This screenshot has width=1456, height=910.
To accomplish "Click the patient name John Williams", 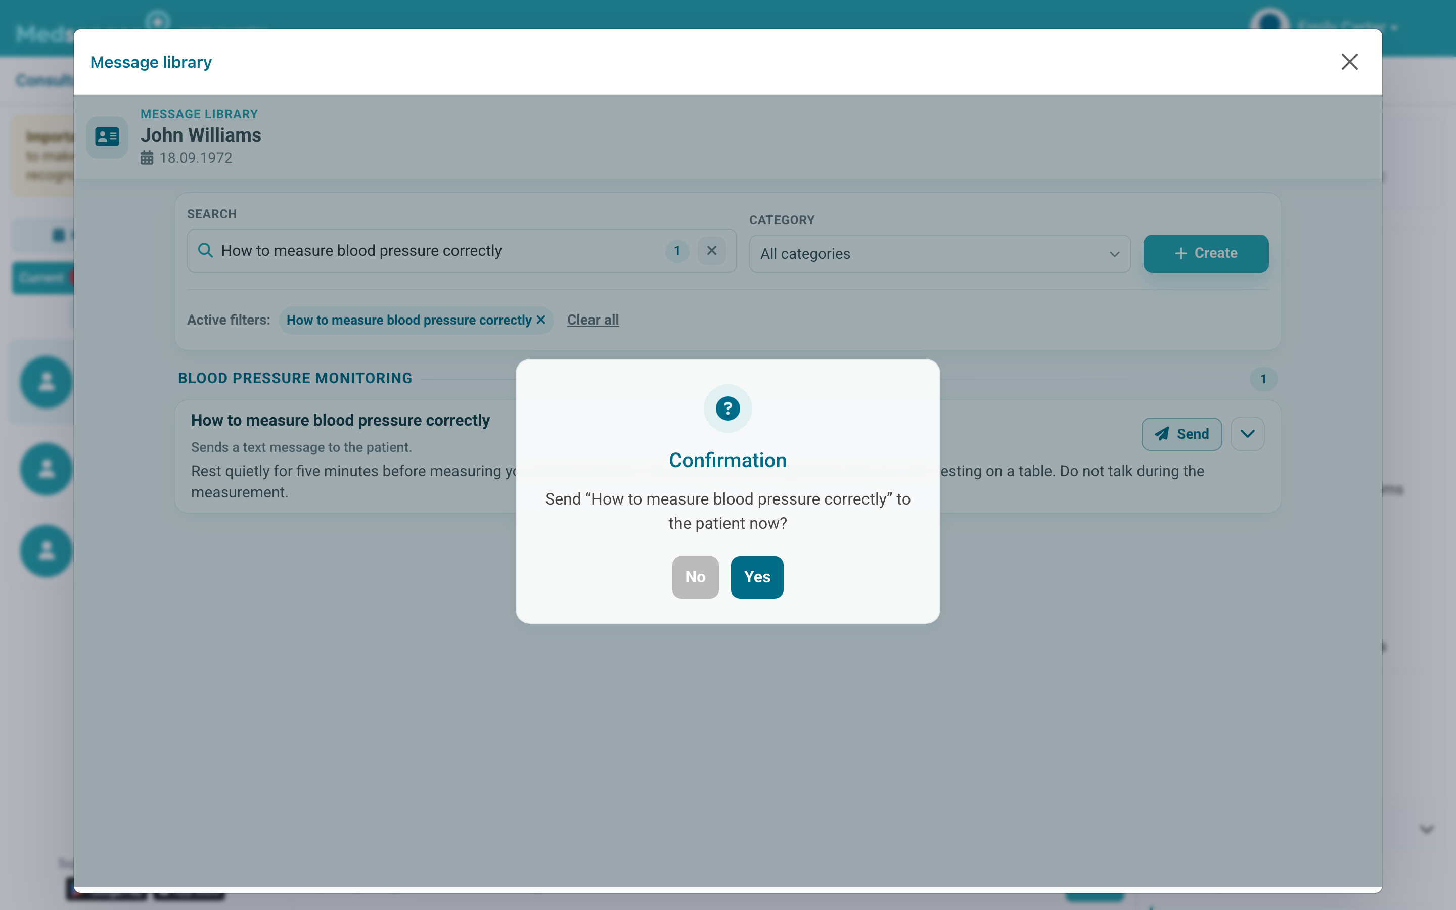I will point(201,135).
